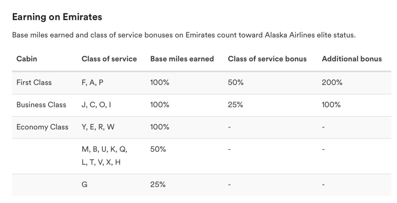The height and width of the screenshot is (203, 397).
Task: Select the "Additional bonus" column header
Action: point(352,59)
